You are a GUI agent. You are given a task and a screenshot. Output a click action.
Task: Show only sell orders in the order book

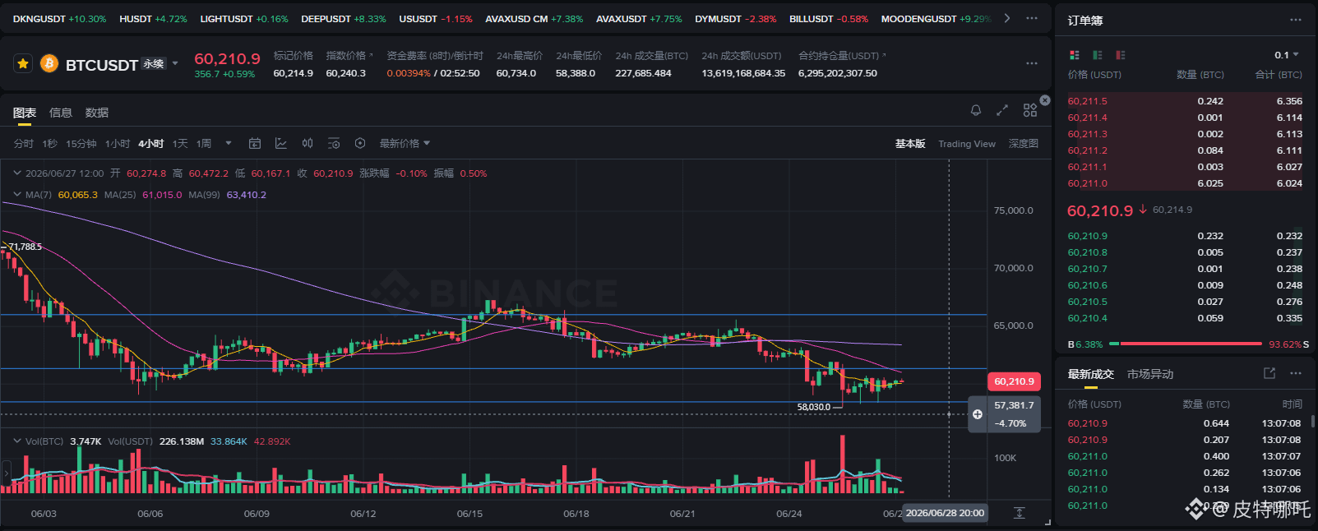pyautogui.click(x=1121, y=55)
